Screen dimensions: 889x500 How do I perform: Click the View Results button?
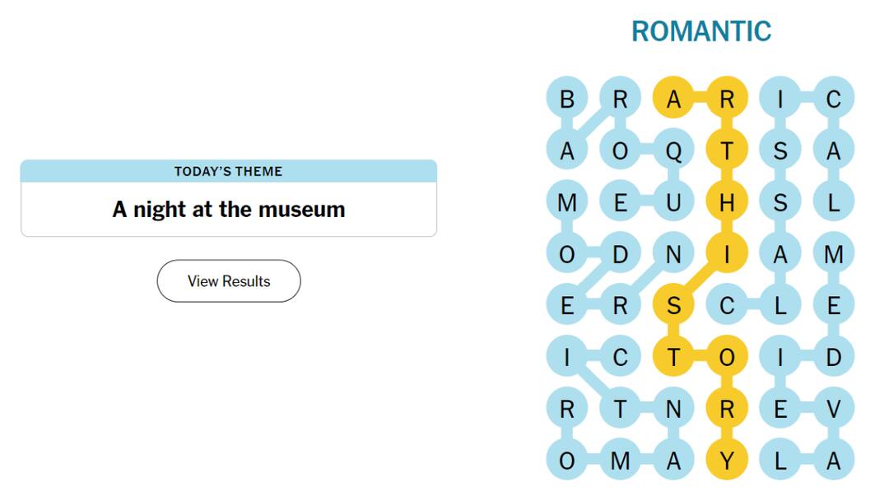(x=229, y=280)
